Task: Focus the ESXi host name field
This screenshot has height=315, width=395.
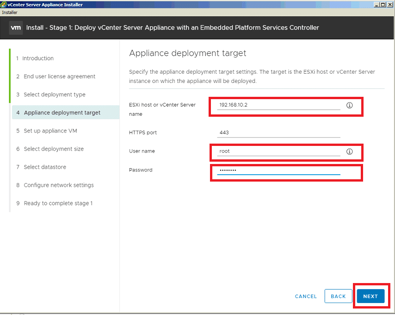Action: coord(278,105)
